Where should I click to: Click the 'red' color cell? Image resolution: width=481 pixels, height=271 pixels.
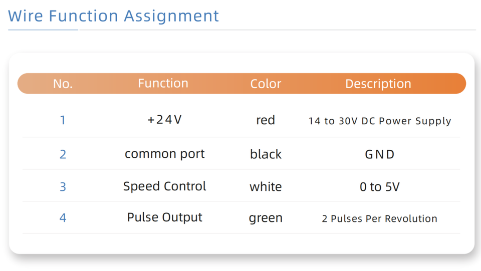click(x=266, y=120)
